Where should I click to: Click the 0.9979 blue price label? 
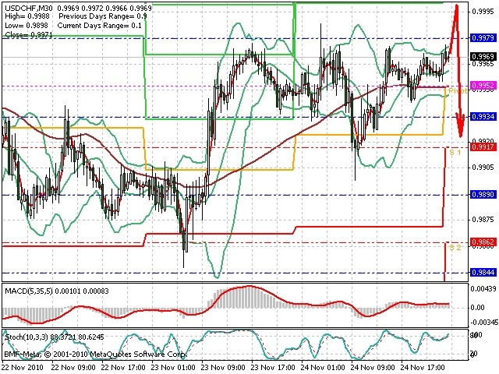483,38
